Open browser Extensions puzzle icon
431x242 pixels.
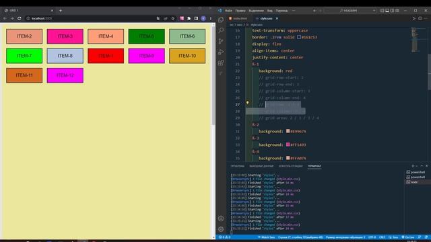point(189,18)
